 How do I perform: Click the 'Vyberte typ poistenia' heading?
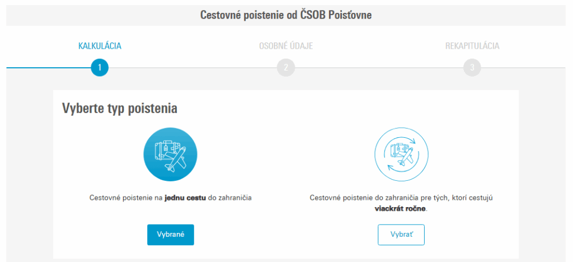(120, 108)
